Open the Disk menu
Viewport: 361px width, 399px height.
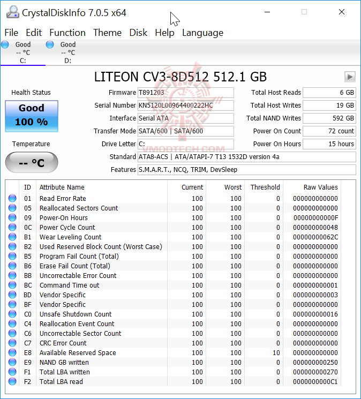coord(138,33)
